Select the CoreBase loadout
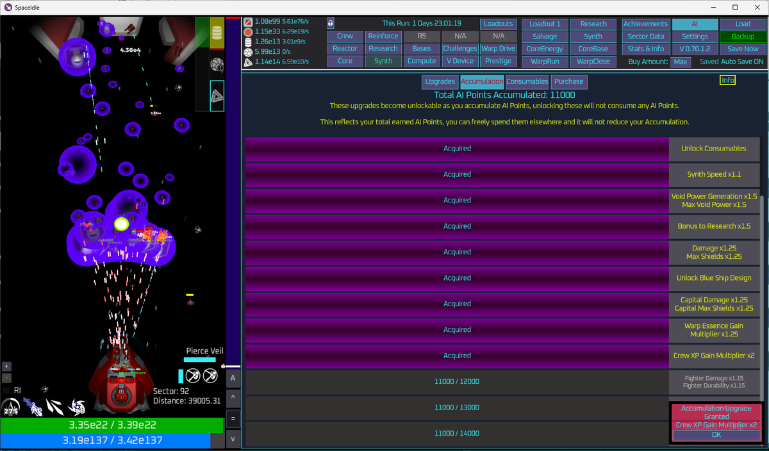 (593, 49)
